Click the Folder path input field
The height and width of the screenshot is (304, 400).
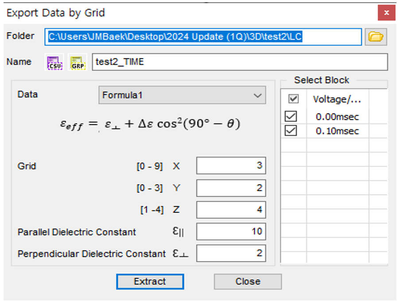203,37
